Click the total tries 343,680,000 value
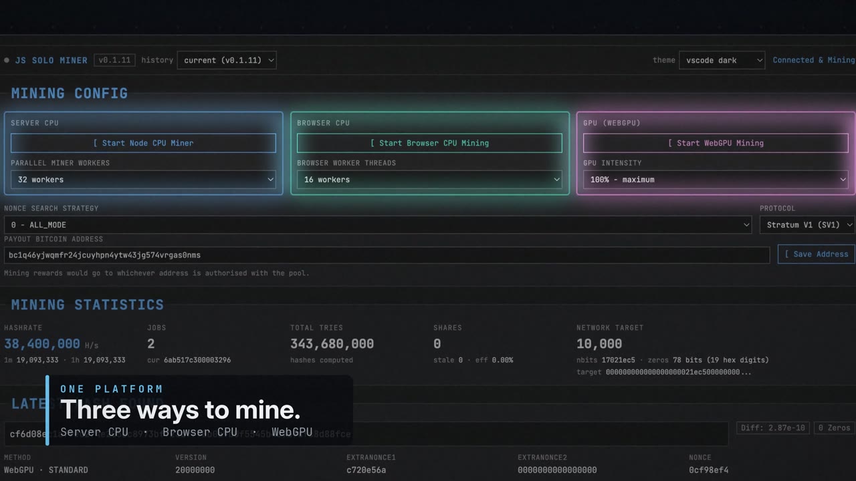856x481 pixels. [332, 344]
